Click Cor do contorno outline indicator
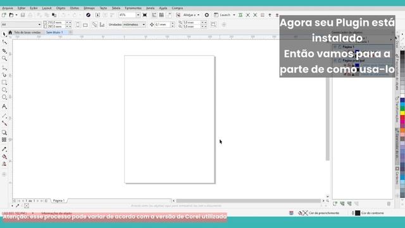The height and width of the screenshot is (228, 405). [x=368, y=213]
